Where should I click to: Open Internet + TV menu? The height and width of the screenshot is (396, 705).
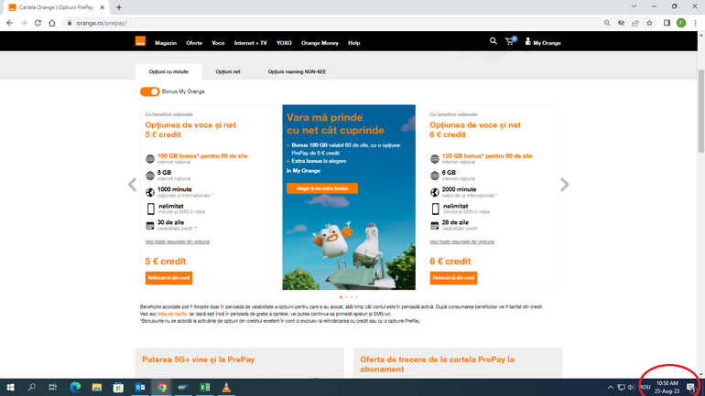click(251, 43)
